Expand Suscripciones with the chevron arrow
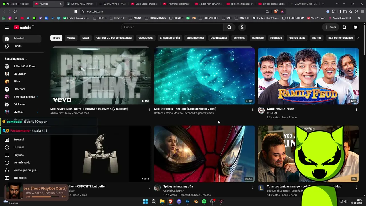Screen dimensions: 366x206 click(x=27, y=59)
